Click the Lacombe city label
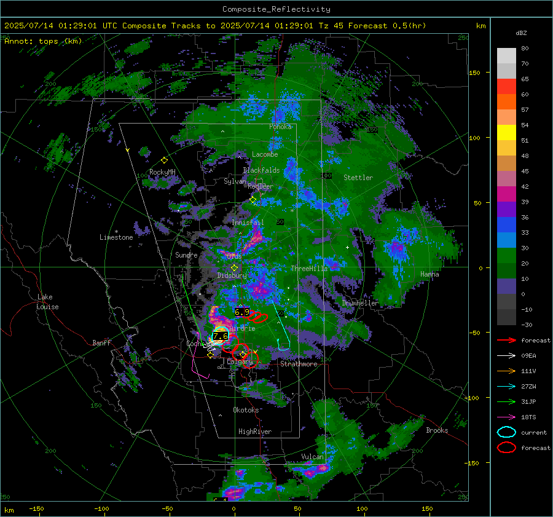 [x=265, y=154]
